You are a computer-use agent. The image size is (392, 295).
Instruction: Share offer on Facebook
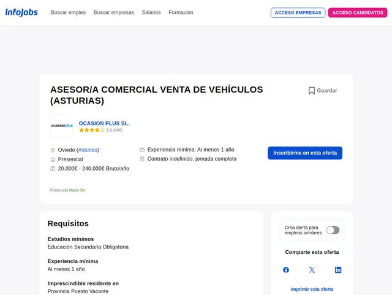coord(286,270)
